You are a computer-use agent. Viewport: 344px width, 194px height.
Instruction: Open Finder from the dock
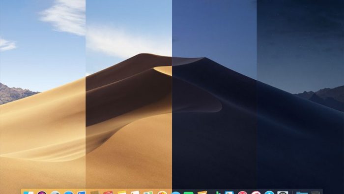(29, 193)
